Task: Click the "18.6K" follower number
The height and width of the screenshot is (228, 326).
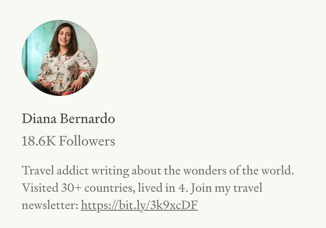Action: pos(38,141)
